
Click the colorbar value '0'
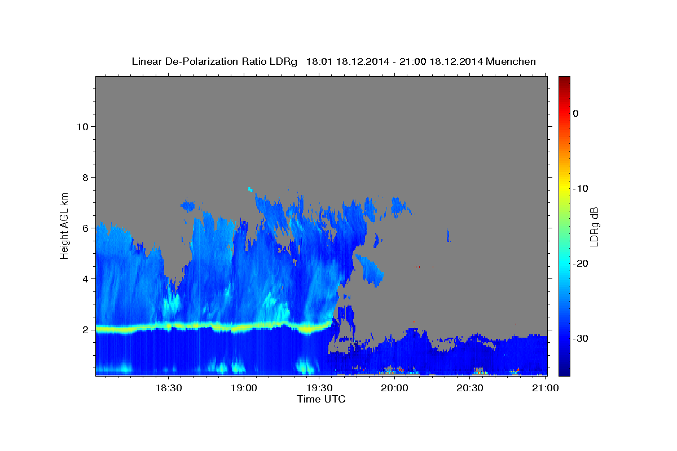575,113
